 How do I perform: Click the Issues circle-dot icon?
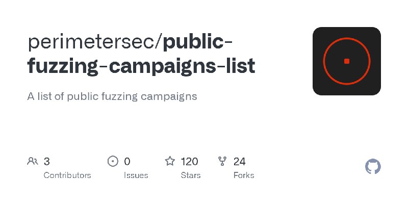coord(113,162)
